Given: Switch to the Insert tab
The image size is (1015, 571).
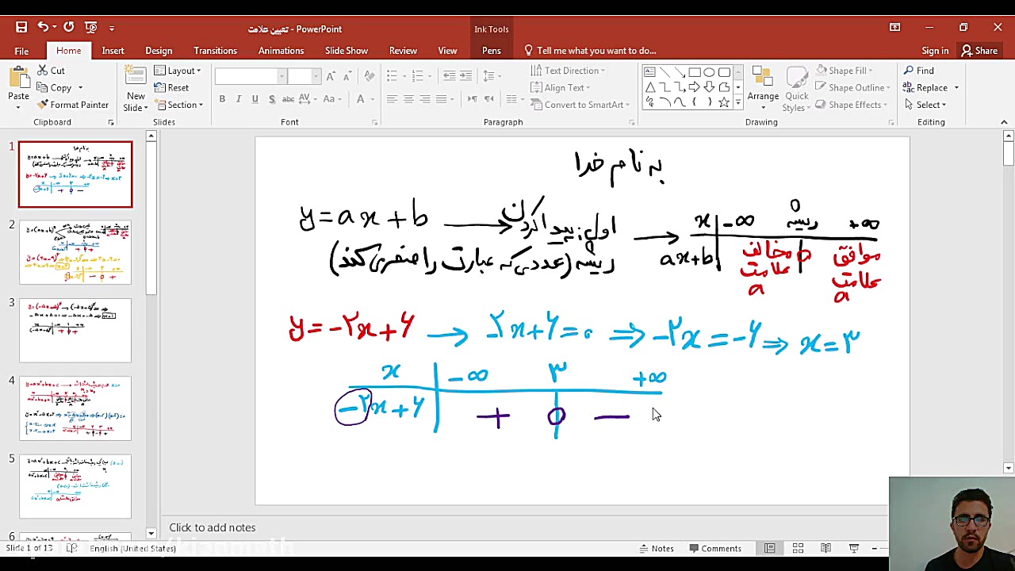Looking at the screenshot, I should (x=113, y=51).
